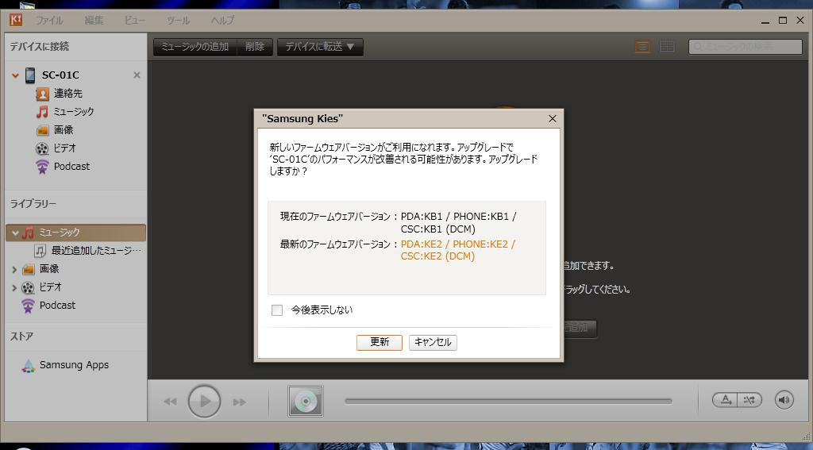Click the 削除 toolbar button

pyautogui.click(x=255, y=47)
